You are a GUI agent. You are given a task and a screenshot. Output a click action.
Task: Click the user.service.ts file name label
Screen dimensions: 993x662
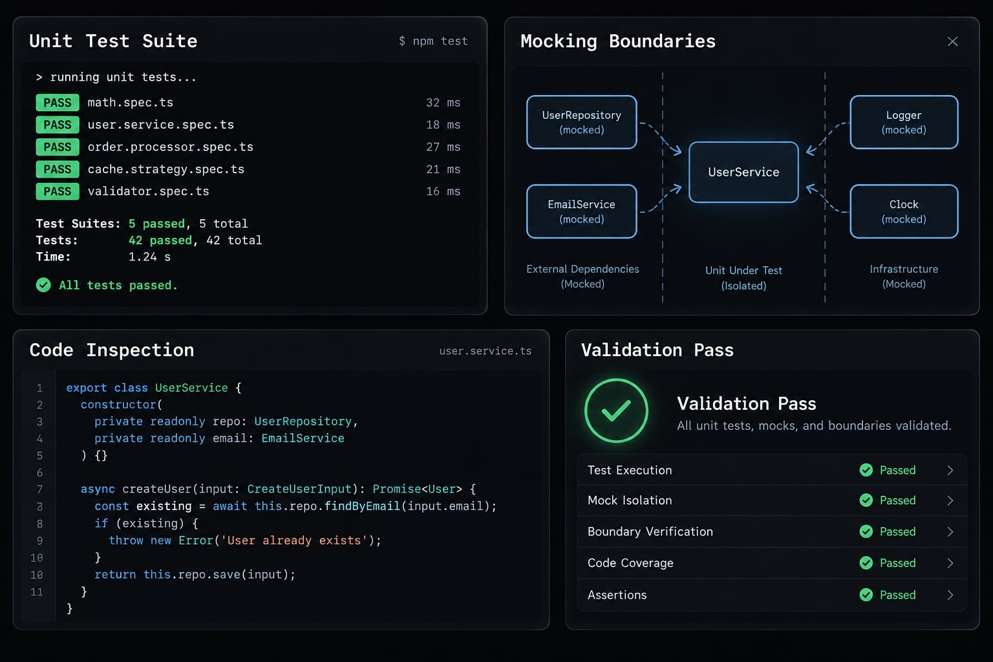(x=486, y=351)
